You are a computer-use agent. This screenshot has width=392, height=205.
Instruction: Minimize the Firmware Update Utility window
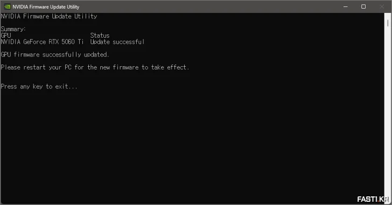pyautogui.click(x=346, y=7)
